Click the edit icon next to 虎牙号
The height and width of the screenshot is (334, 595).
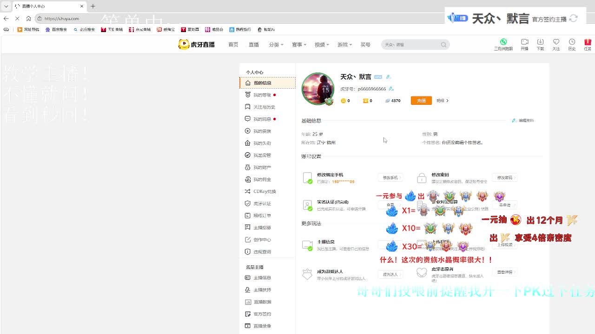tap(391, 89)
